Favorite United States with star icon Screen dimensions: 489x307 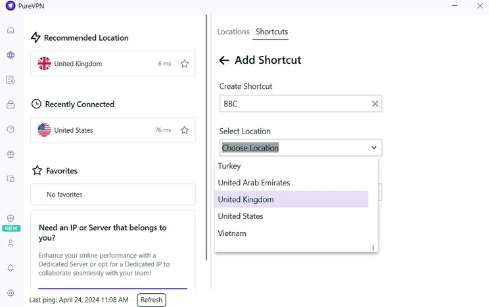pos(185,130)
